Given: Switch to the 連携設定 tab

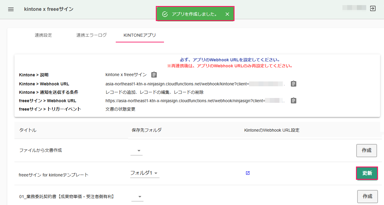Looking at the screenshot, I should pos(43,35).
